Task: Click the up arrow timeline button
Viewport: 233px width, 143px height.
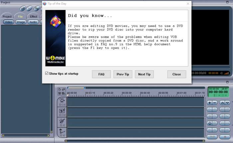Action: [222, 103]
